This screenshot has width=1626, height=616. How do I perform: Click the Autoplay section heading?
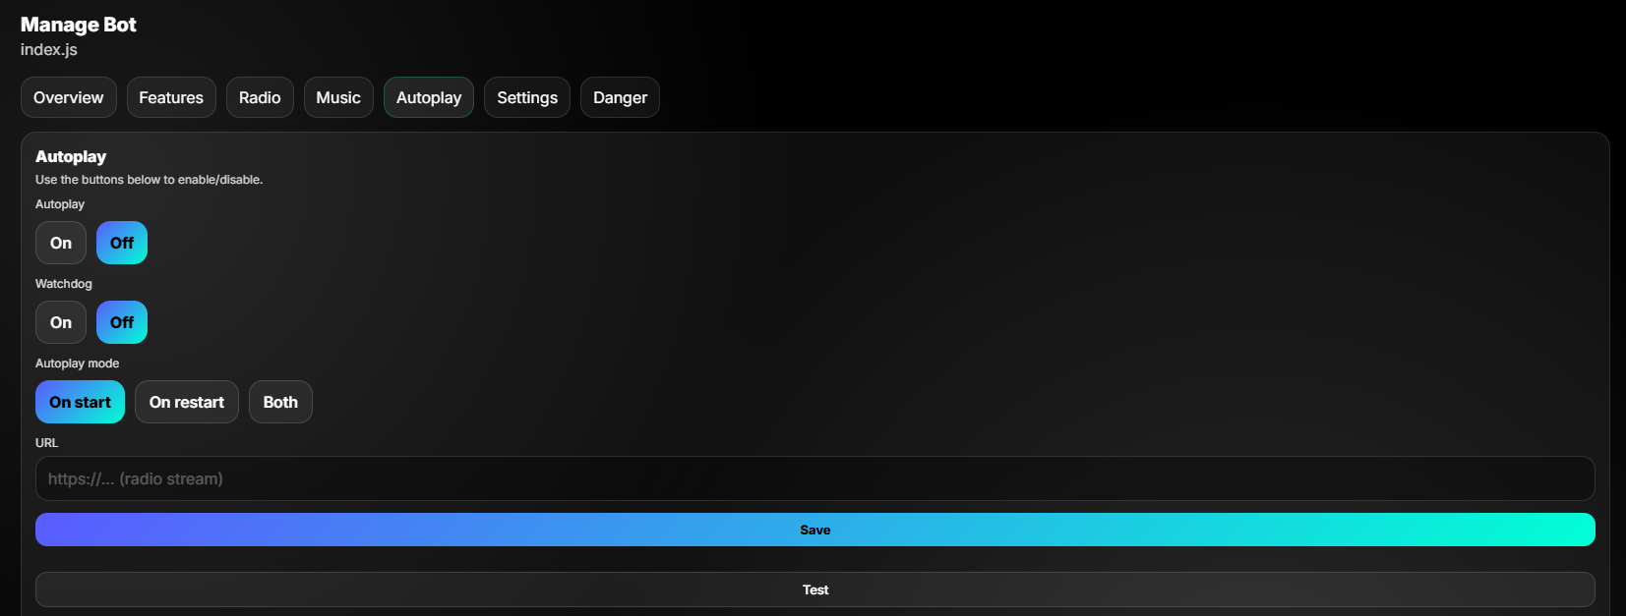pyautogui.click(x=71, y=156)
